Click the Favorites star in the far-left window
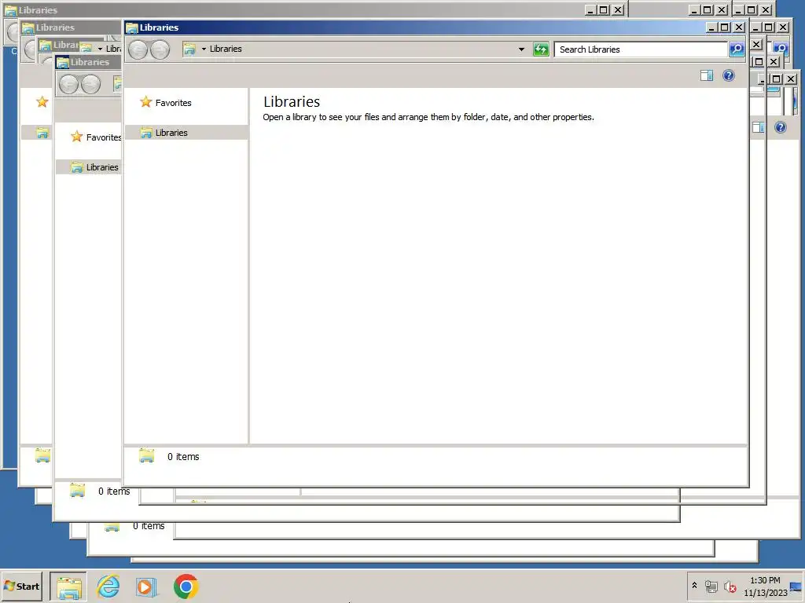Viewport: 805px width, 603px height. tap(42, 102)
